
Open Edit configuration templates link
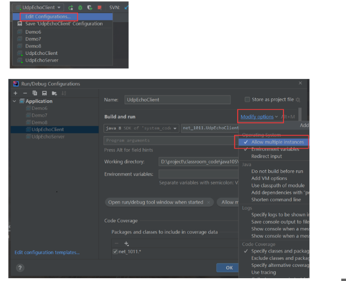point(47,253)
